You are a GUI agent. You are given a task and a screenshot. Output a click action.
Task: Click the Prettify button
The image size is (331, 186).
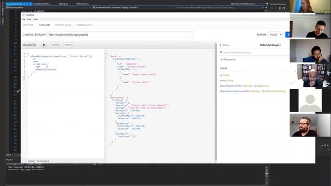tap(56, 45)
